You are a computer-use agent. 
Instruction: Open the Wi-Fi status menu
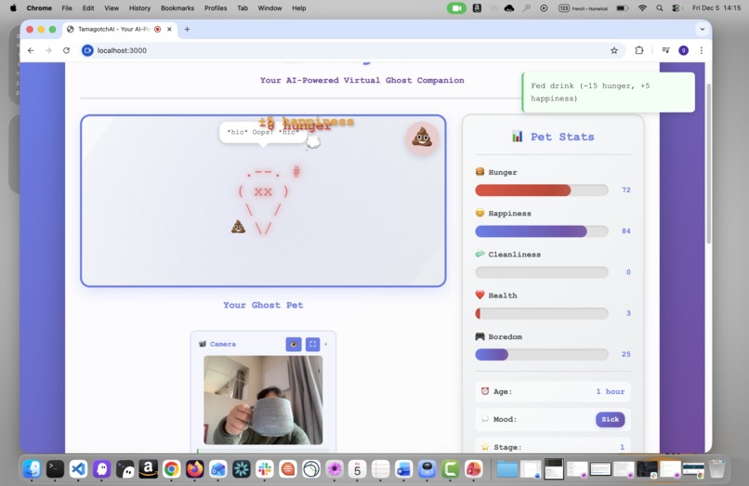point(642,8)
